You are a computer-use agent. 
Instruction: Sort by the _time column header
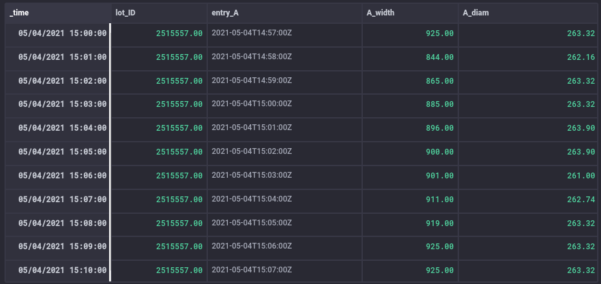pyautogui.click(x=58, y=13)
